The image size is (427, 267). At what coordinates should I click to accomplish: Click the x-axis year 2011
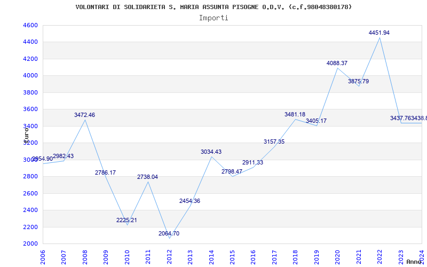click(x=148, y=257)
